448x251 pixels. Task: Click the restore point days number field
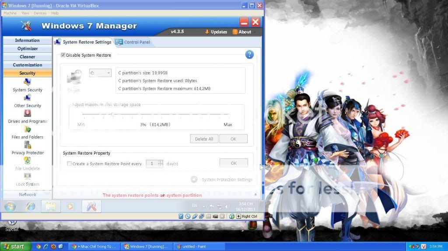[151, 163]
